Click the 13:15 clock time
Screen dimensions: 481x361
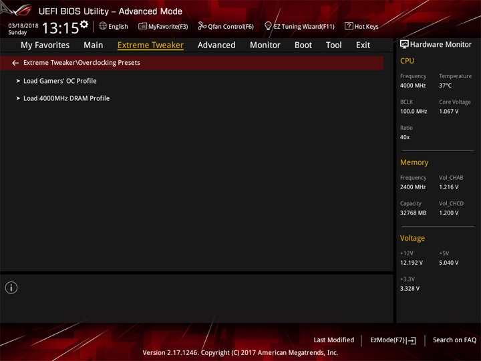[60, 28]
